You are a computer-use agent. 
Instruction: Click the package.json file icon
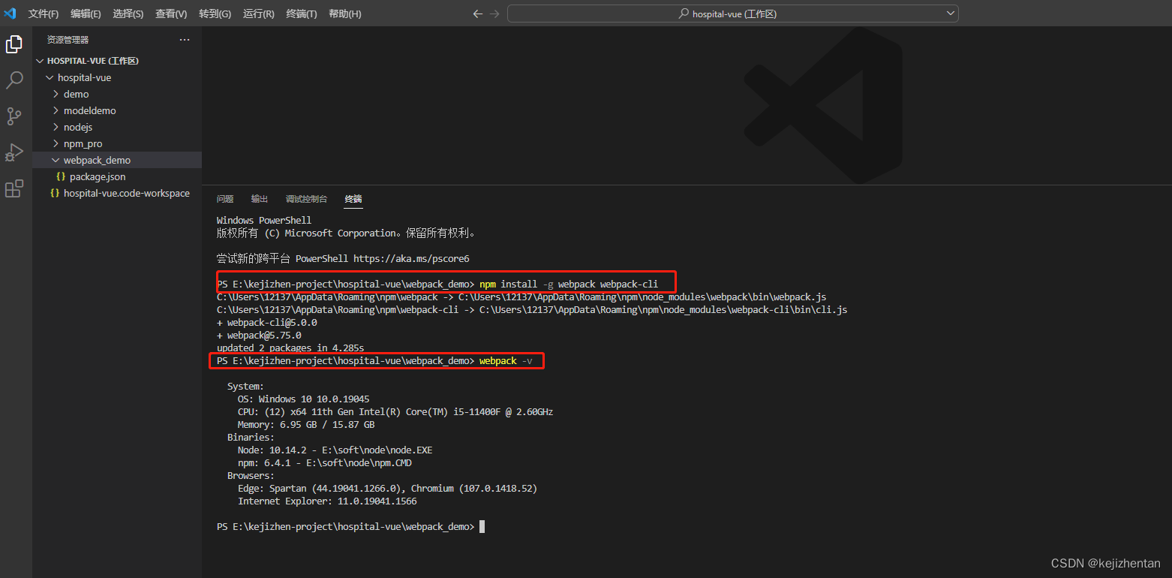tap(61, 176)
